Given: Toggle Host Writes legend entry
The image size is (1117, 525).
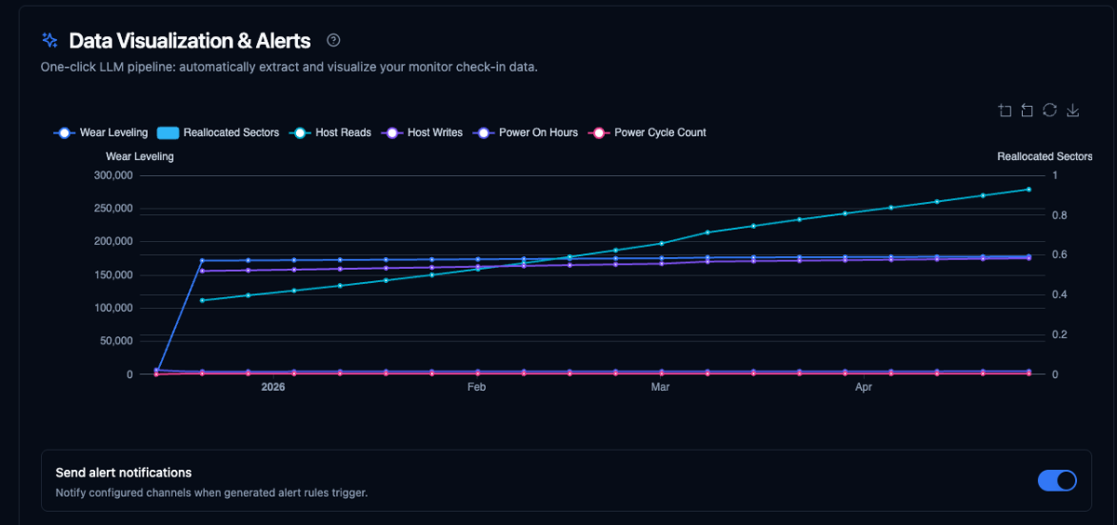Looking at the screenshot, I should (x=422, y=133).
